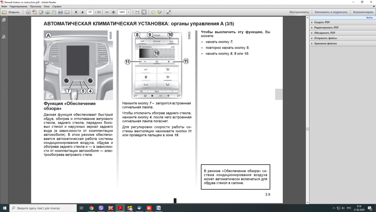Click the fit width scrolling mode icon
Image resolution: width=376 pixels, height=212 pixels.
(137, 12)
